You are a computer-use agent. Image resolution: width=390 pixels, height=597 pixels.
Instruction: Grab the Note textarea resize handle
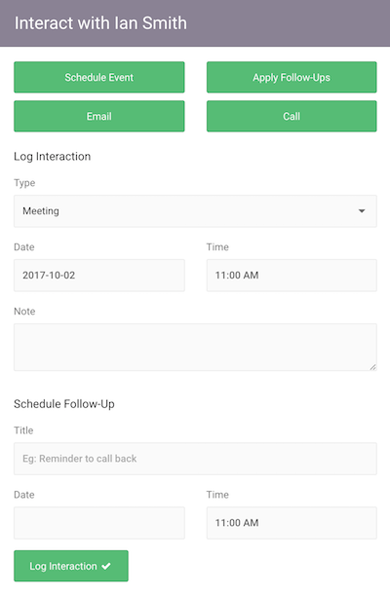tap(372, 367)
